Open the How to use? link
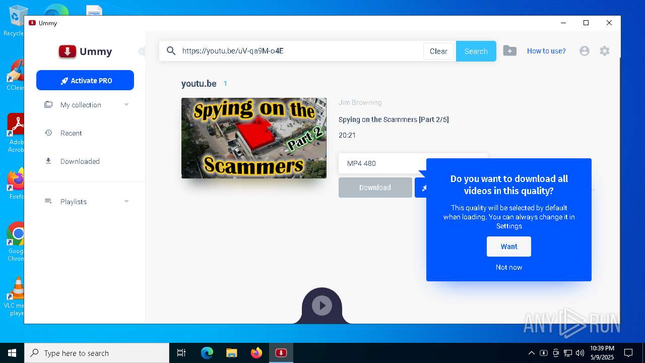Screen dimensions: 645x363 point(546,51)
